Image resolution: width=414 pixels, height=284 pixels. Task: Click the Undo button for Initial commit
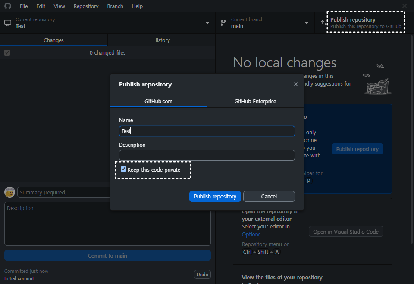(x=202, y=274)
